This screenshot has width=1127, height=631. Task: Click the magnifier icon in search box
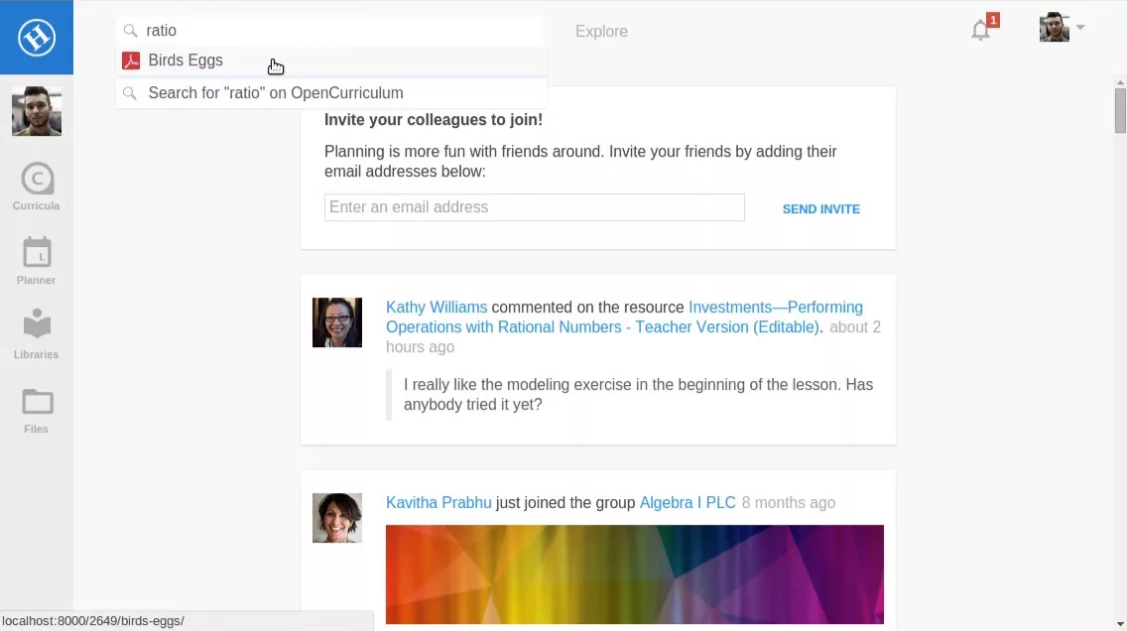130,31
